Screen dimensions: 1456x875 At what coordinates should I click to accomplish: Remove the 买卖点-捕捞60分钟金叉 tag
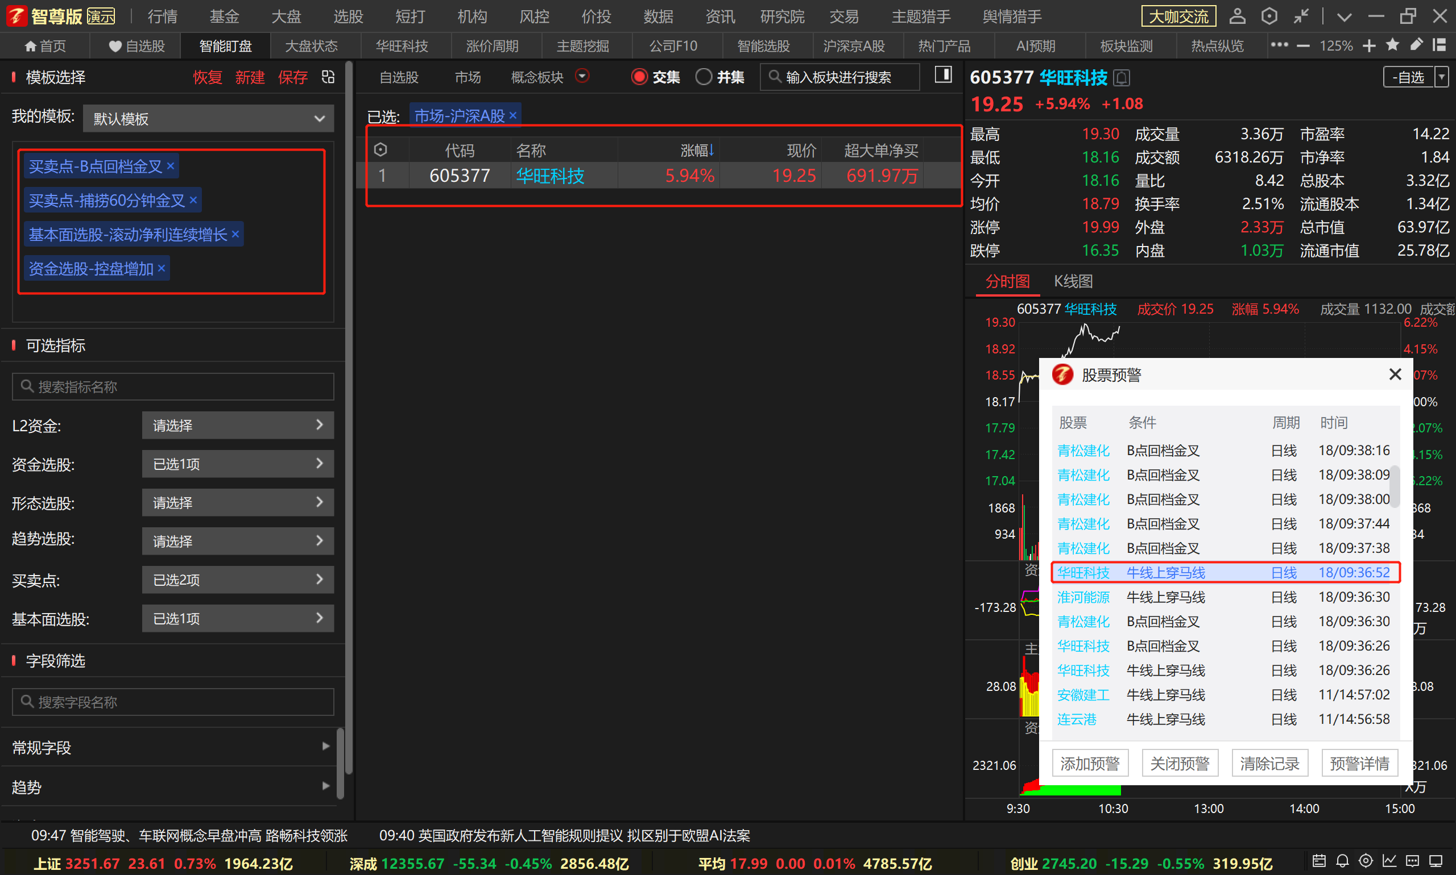pyautogui.click(x=193, y=200)
